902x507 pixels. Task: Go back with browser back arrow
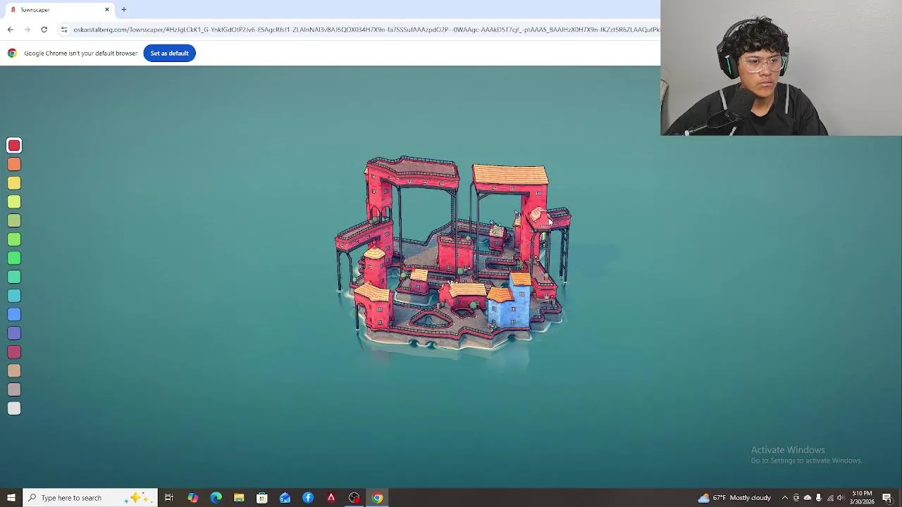point(10,30)
